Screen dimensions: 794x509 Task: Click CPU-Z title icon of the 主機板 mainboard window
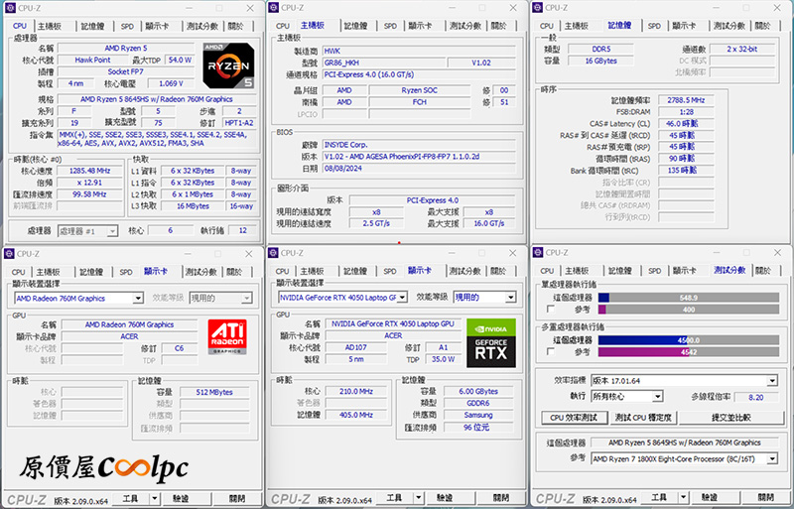click(274, 7)
